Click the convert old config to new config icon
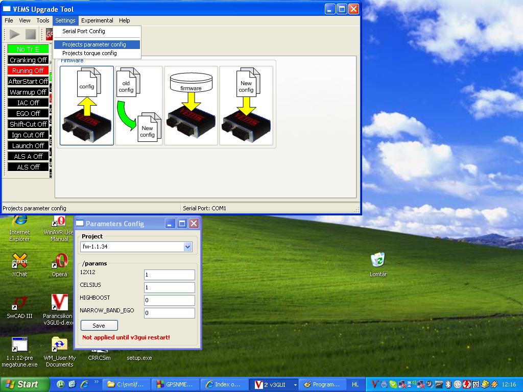This screenshot has height=392, width=523. coord(139,106)
